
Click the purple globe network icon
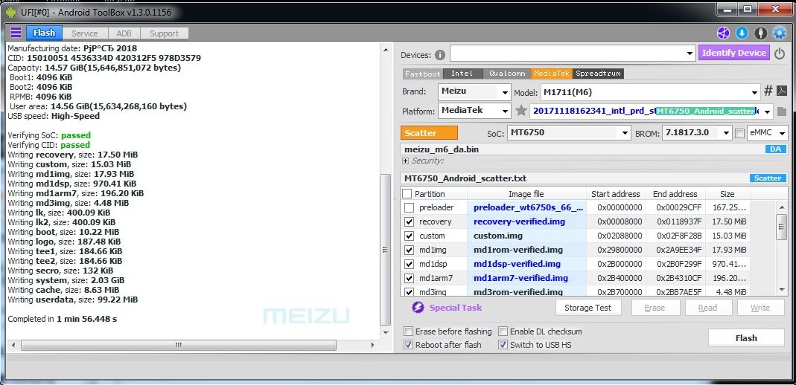[x=723, y=33]
